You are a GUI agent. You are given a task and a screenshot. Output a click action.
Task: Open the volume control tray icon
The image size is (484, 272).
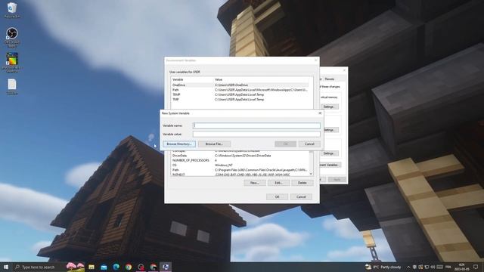(x=433, y=267)
